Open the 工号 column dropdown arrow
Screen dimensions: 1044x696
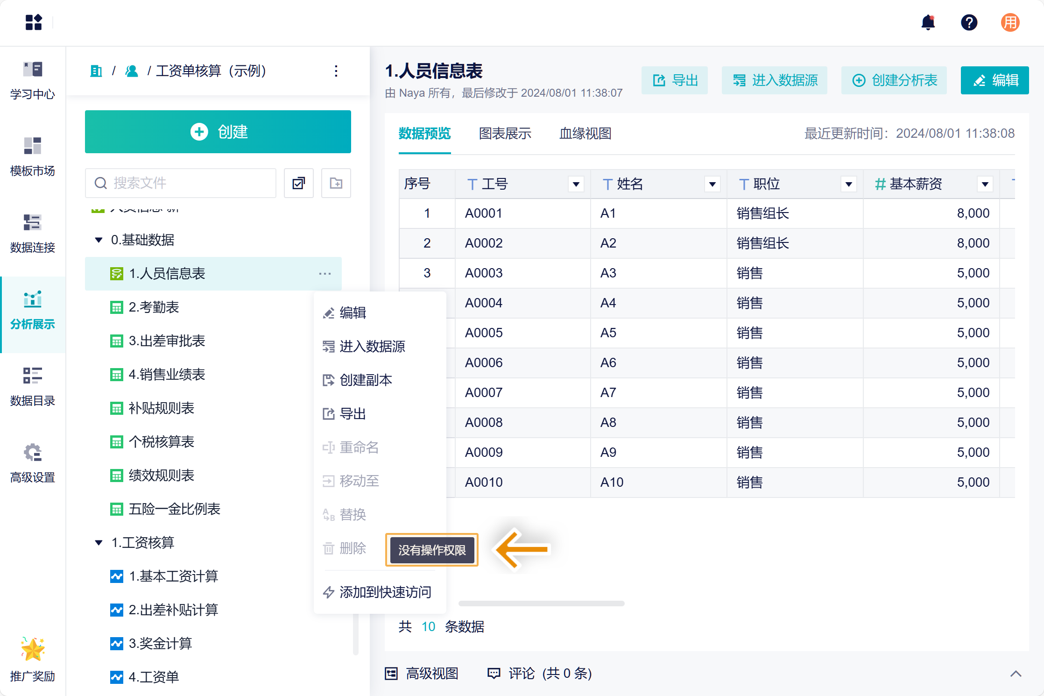click(x=576, y=184)
